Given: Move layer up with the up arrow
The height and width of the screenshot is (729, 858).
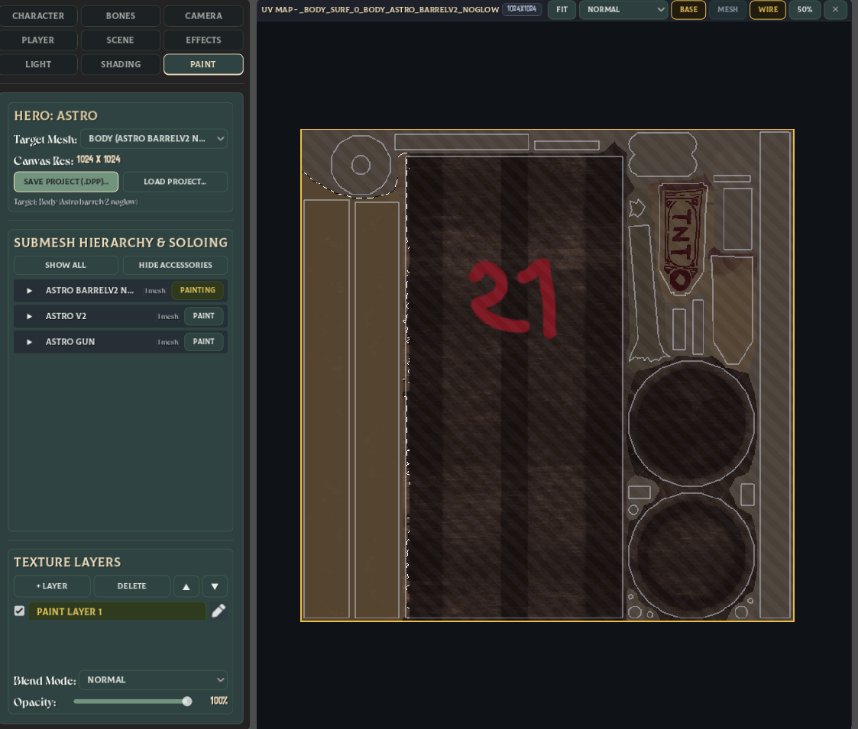Looking at the screenshot, I should click(186, 586).
